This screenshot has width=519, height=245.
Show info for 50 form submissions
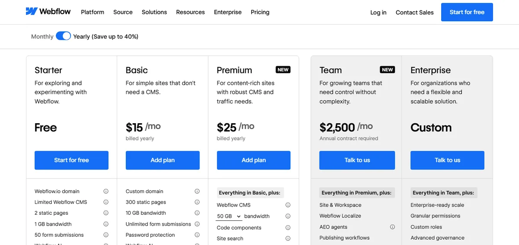click(106, 235)
